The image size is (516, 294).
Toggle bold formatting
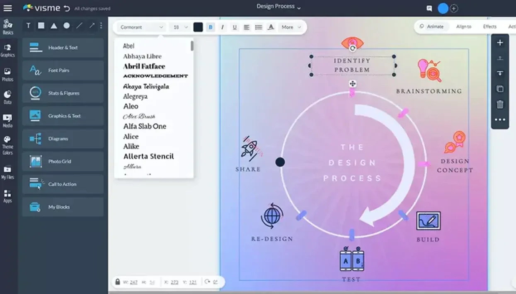tap(211, 27)
